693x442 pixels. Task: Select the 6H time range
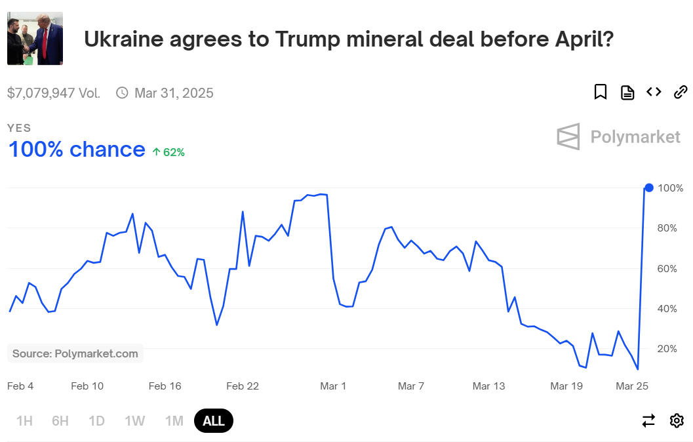60,421
